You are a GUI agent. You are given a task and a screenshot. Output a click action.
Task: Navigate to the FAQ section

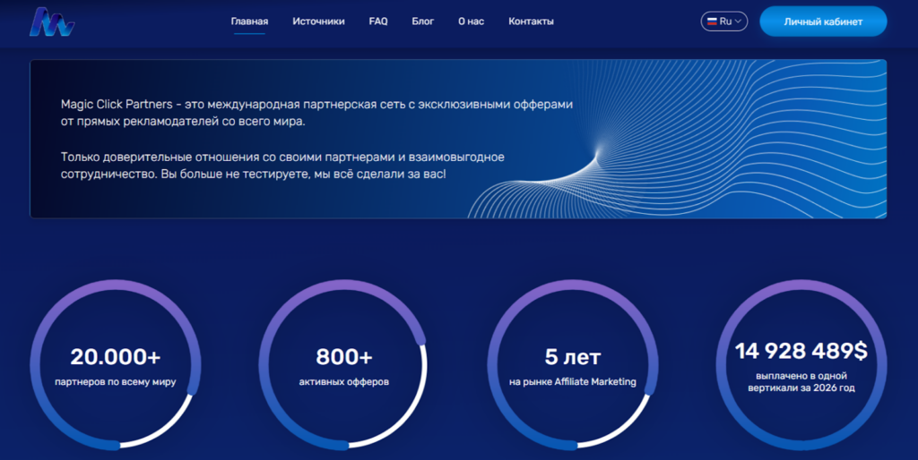[x=378, y=21]
